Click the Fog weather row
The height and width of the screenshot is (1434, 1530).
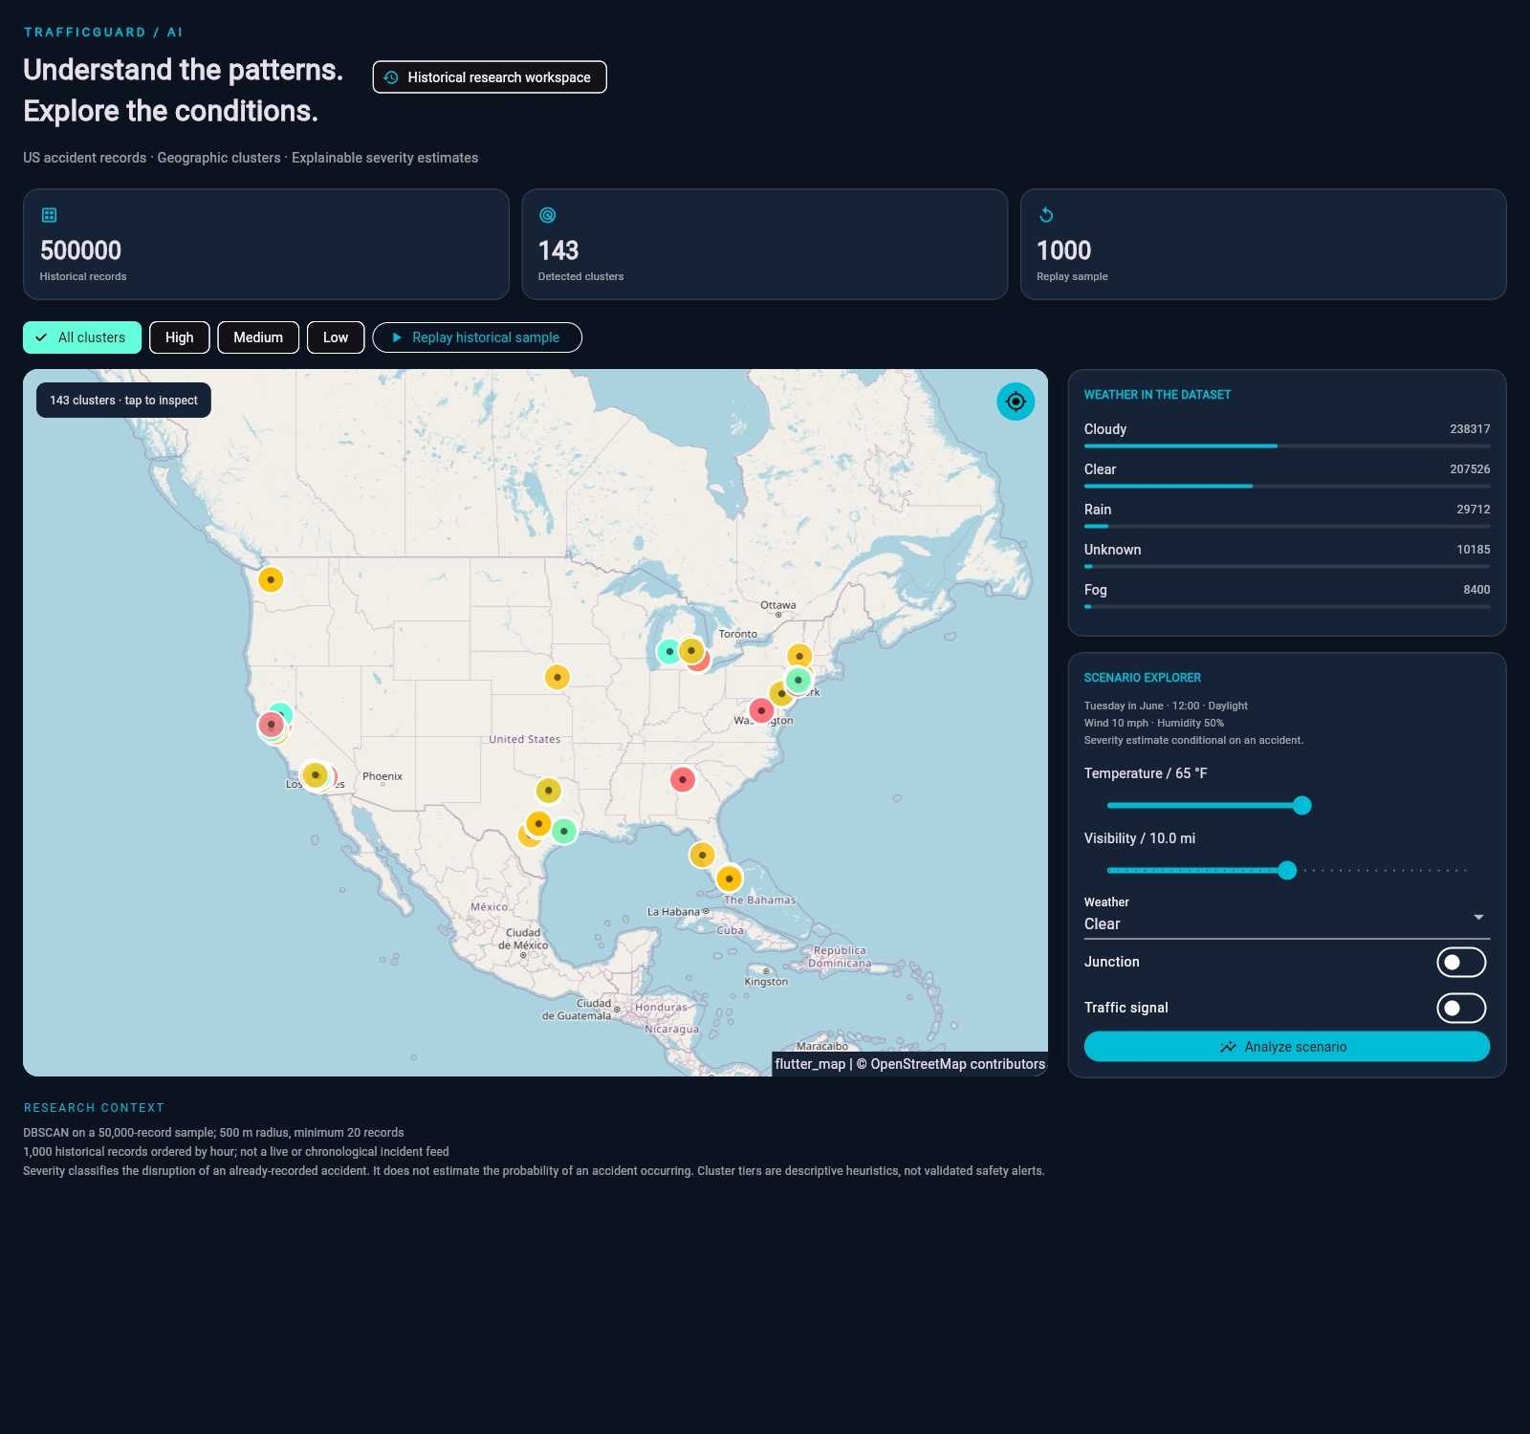coord(1286,595)
